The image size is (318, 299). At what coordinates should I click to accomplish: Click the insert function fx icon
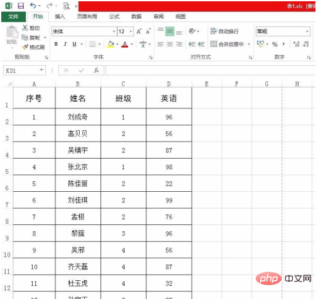point(96,70)
